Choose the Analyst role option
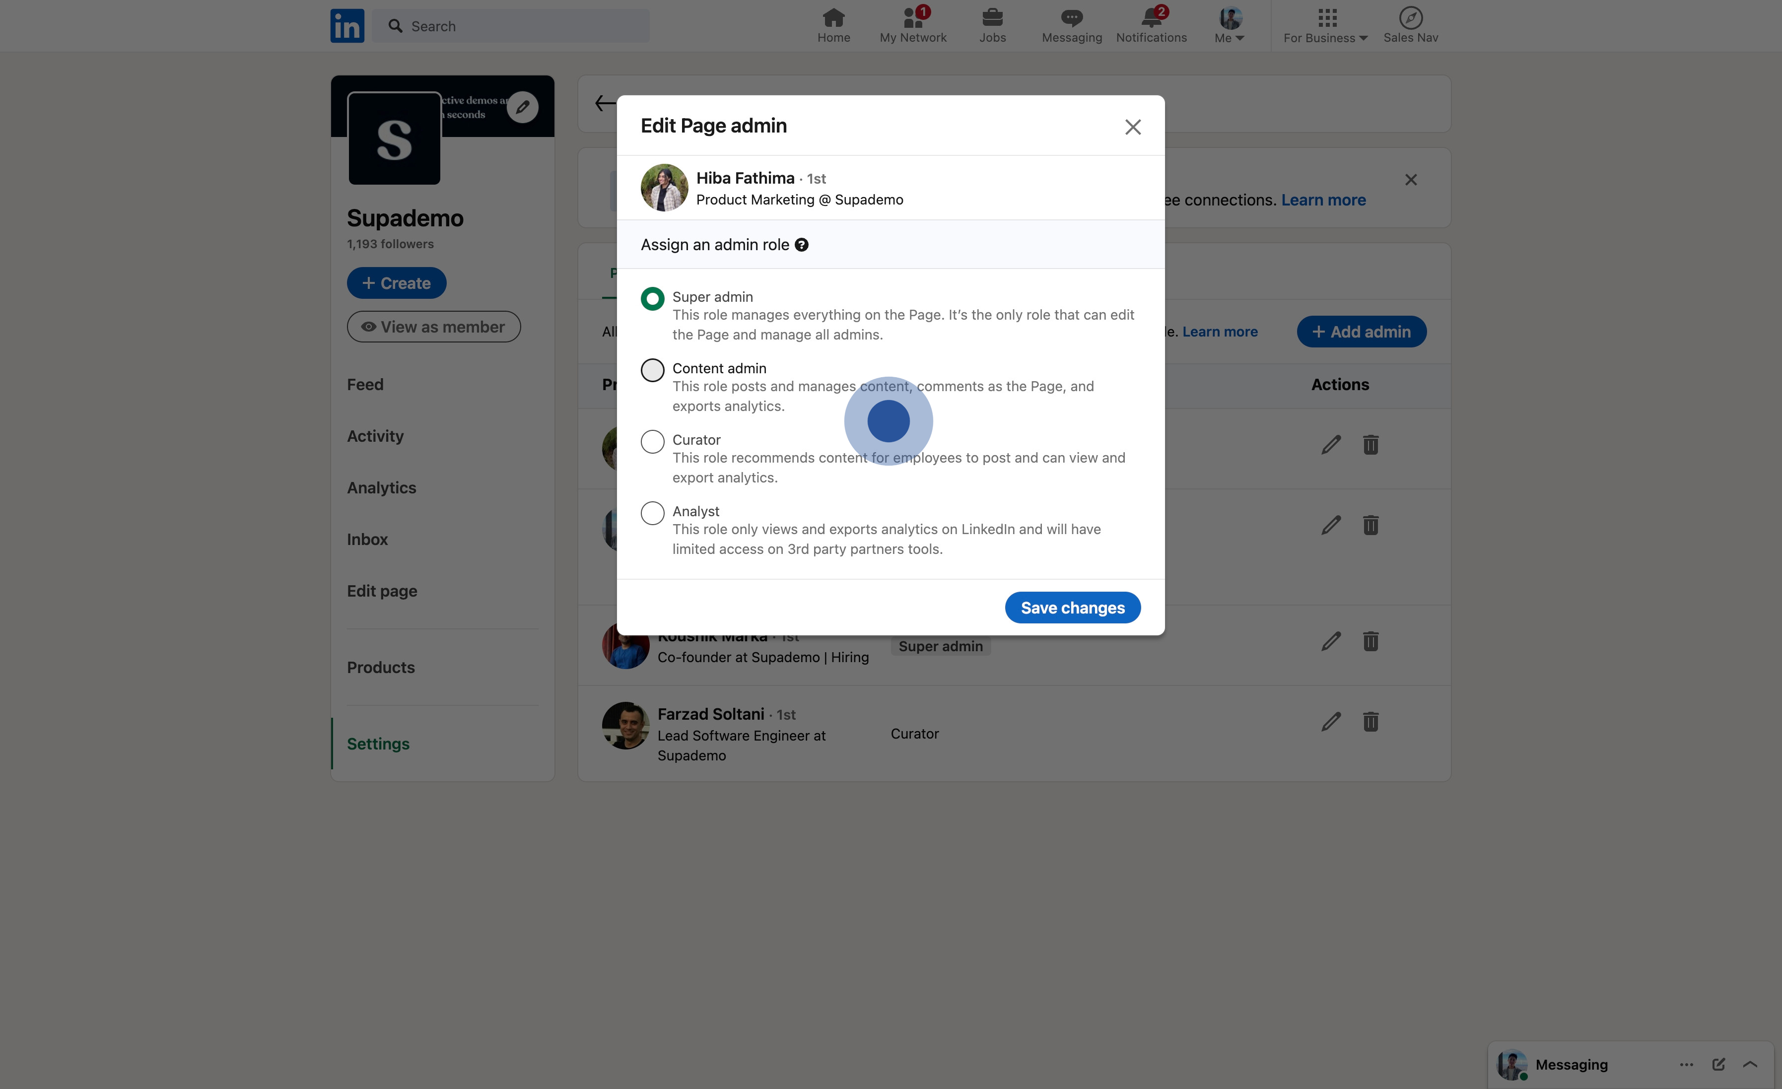 point(652,513)
